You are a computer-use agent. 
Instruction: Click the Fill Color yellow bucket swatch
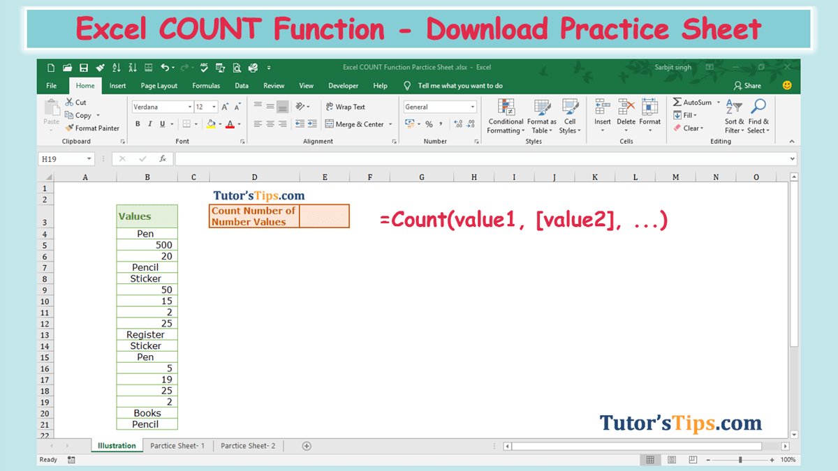211,124
